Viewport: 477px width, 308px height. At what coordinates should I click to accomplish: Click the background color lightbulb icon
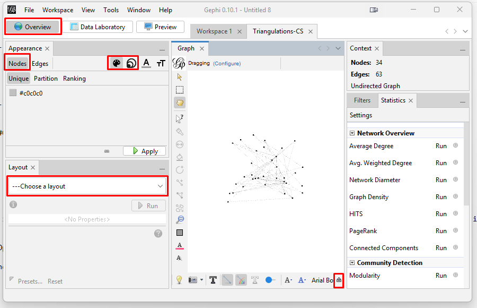pos(179,280)
